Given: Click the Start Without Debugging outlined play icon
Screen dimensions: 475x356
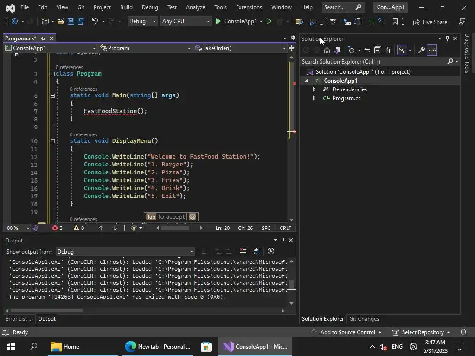Looking at the screenshot, I should [x=269, y=21].
